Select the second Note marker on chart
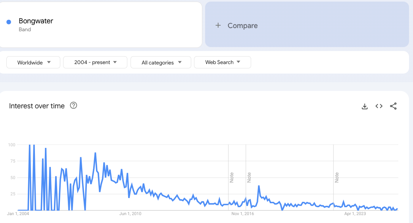 point(249,177)
